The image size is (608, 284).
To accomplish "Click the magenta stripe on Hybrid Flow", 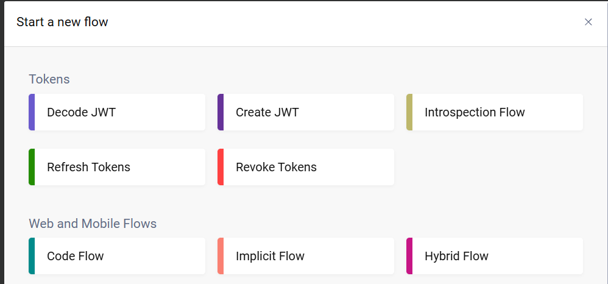I will (x=409, y=256).
